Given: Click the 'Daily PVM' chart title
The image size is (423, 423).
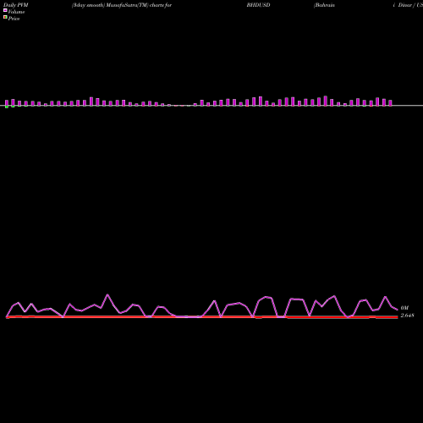Looking at the screenshot, I should pyautogui.click(x=16, y=5).
